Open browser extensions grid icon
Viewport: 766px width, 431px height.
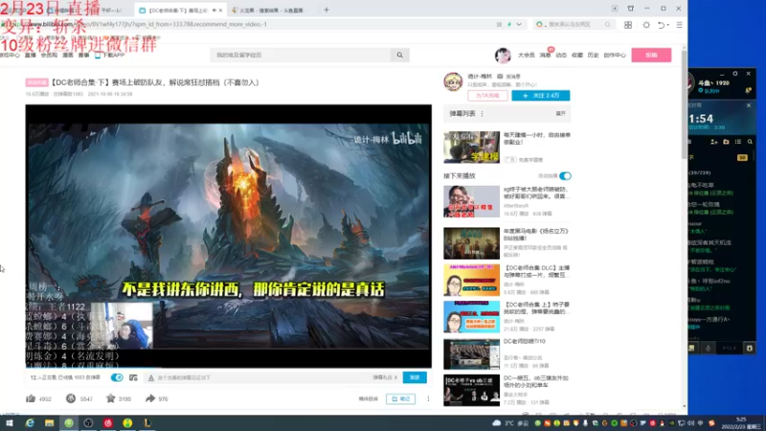(x=628, y=25)
